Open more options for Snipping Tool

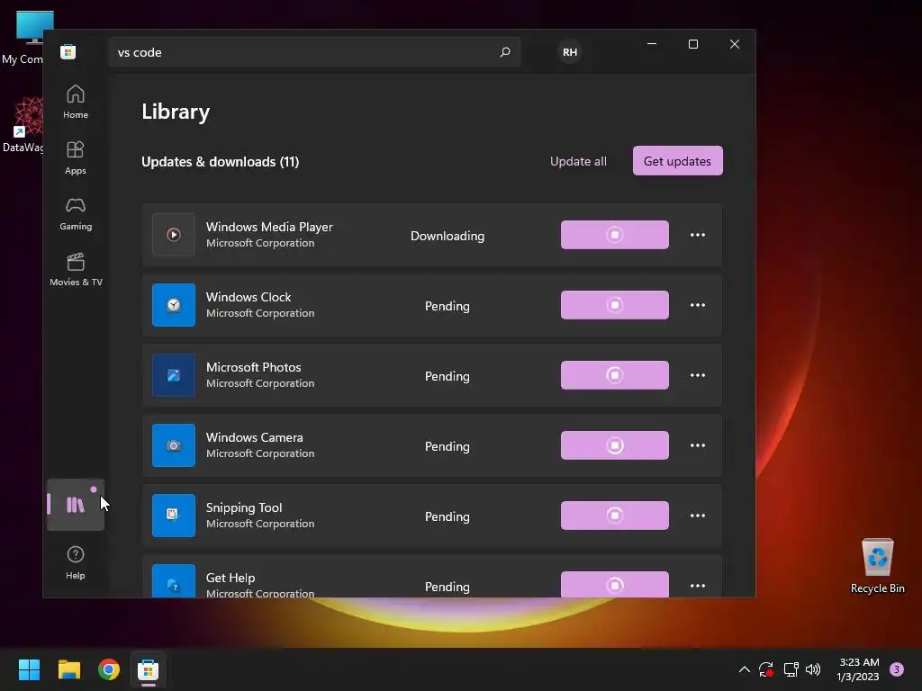click(698, 516)
